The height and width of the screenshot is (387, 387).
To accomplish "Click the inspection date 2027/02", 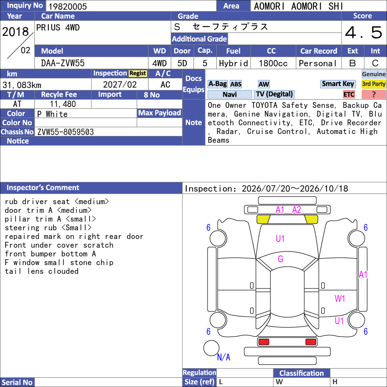I will click(119, 85).
